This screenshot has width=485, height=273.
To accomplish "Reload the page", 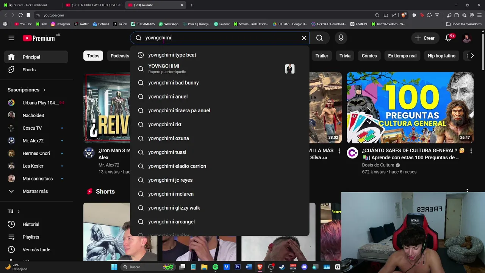I will pyautogui.click(x=20, y=15).
